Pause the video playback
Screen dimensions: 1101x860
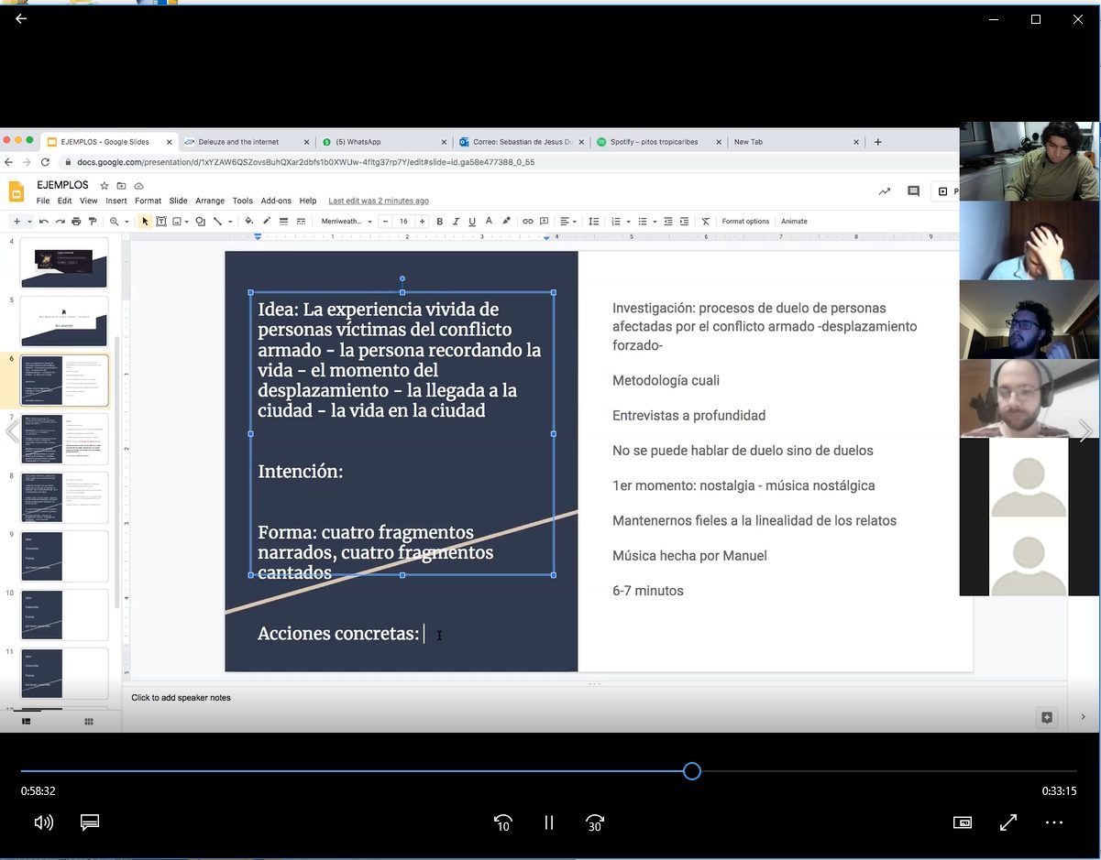(549, 822)
